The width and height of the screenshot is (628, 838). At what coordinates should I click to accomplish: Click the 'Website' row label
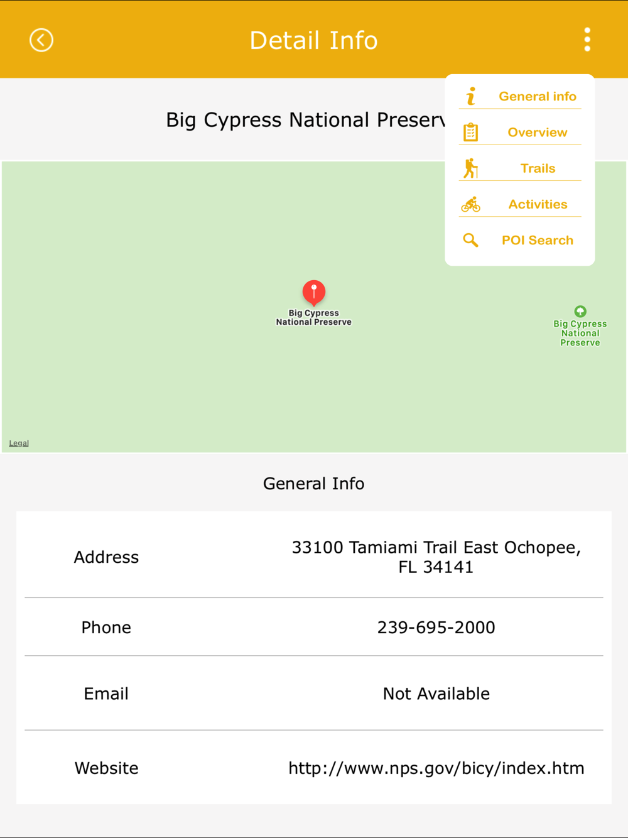106,768
